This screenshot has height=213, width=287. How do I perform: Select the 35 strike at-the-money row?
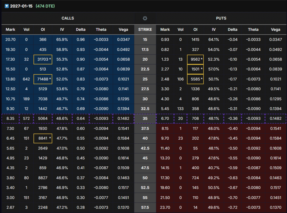(145, 119)
